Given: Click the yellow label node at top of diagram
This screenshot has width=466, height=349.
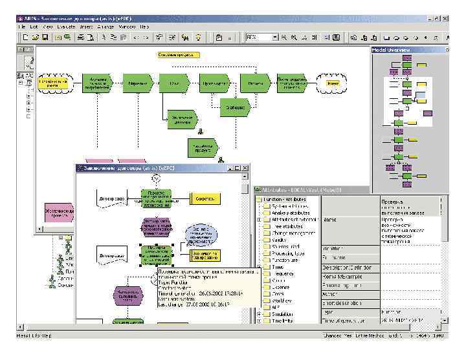Looking at the screenshot, I should tap(179, 54).
